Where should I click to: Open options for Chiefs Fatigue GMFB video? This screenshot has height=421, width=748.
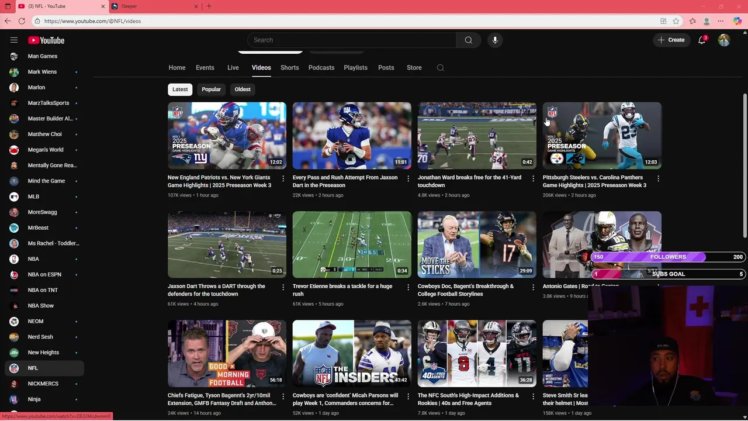283,396
